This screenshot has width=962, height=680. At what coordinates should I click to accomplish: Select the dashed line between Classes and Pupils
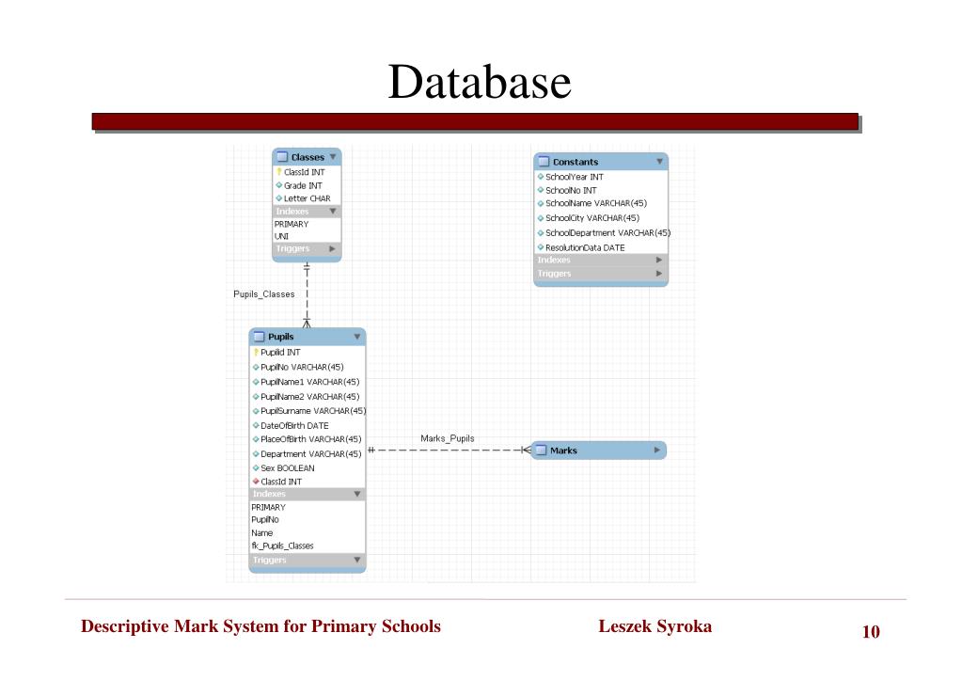307,294
